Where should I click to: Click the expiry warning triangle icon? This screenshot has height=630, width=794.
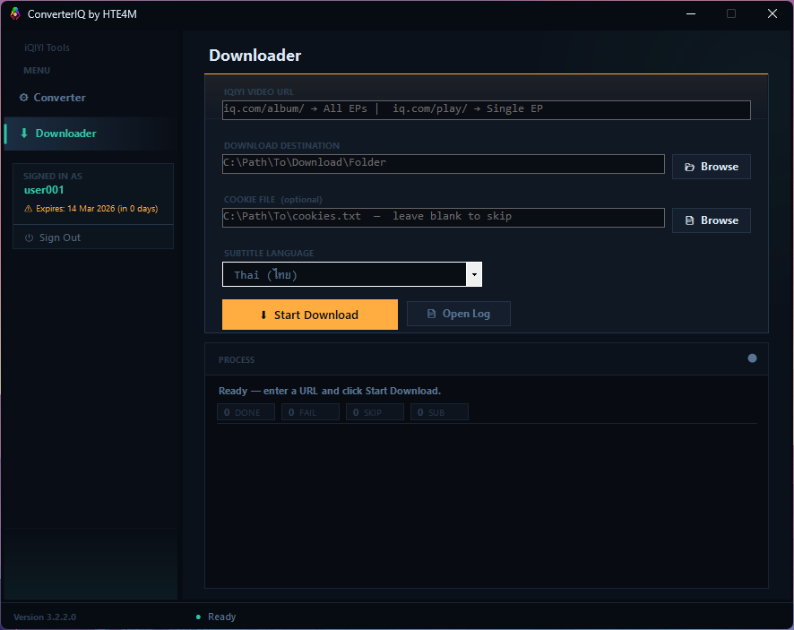(29, 209)
